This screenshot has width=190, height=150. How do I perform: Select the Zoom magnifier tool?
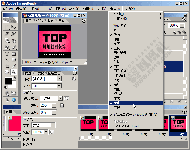click(x=13, y=72)
